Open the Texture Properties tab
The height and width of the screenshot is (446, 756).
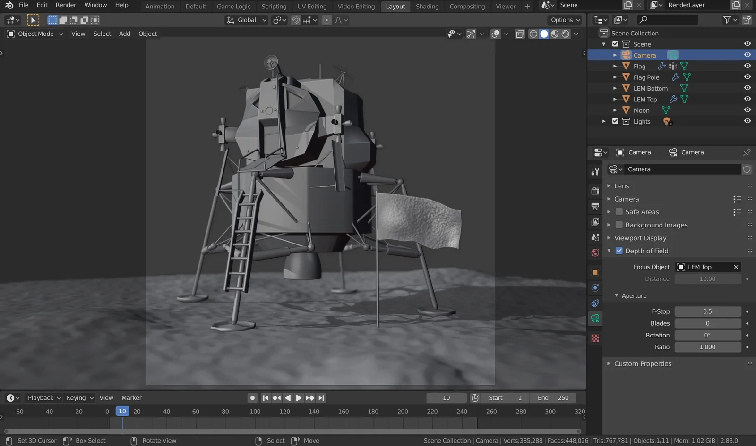tap(595, 338)
